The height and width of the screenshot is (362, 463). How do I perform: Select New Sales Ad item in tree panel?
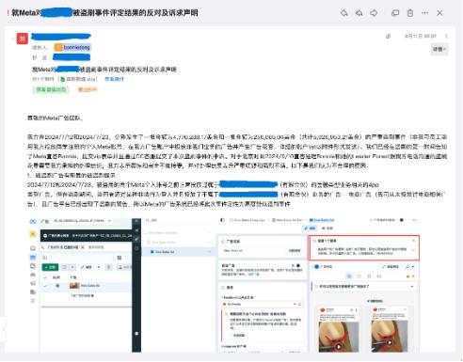click(178, 252)
